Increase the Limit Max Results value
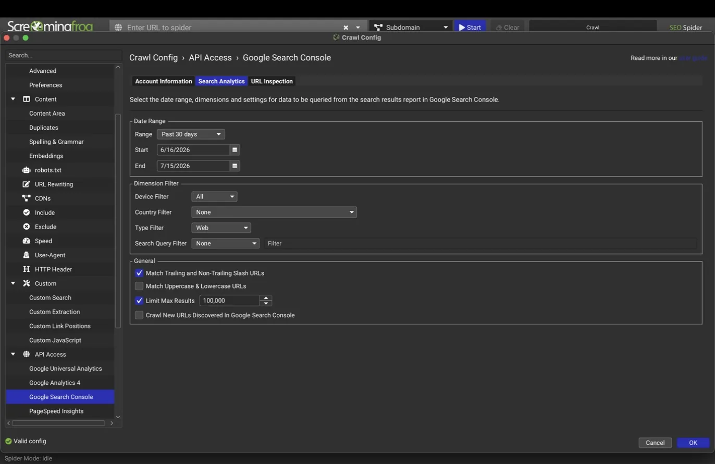Screen dimensions: 715x464 click(x=266, y=298)
